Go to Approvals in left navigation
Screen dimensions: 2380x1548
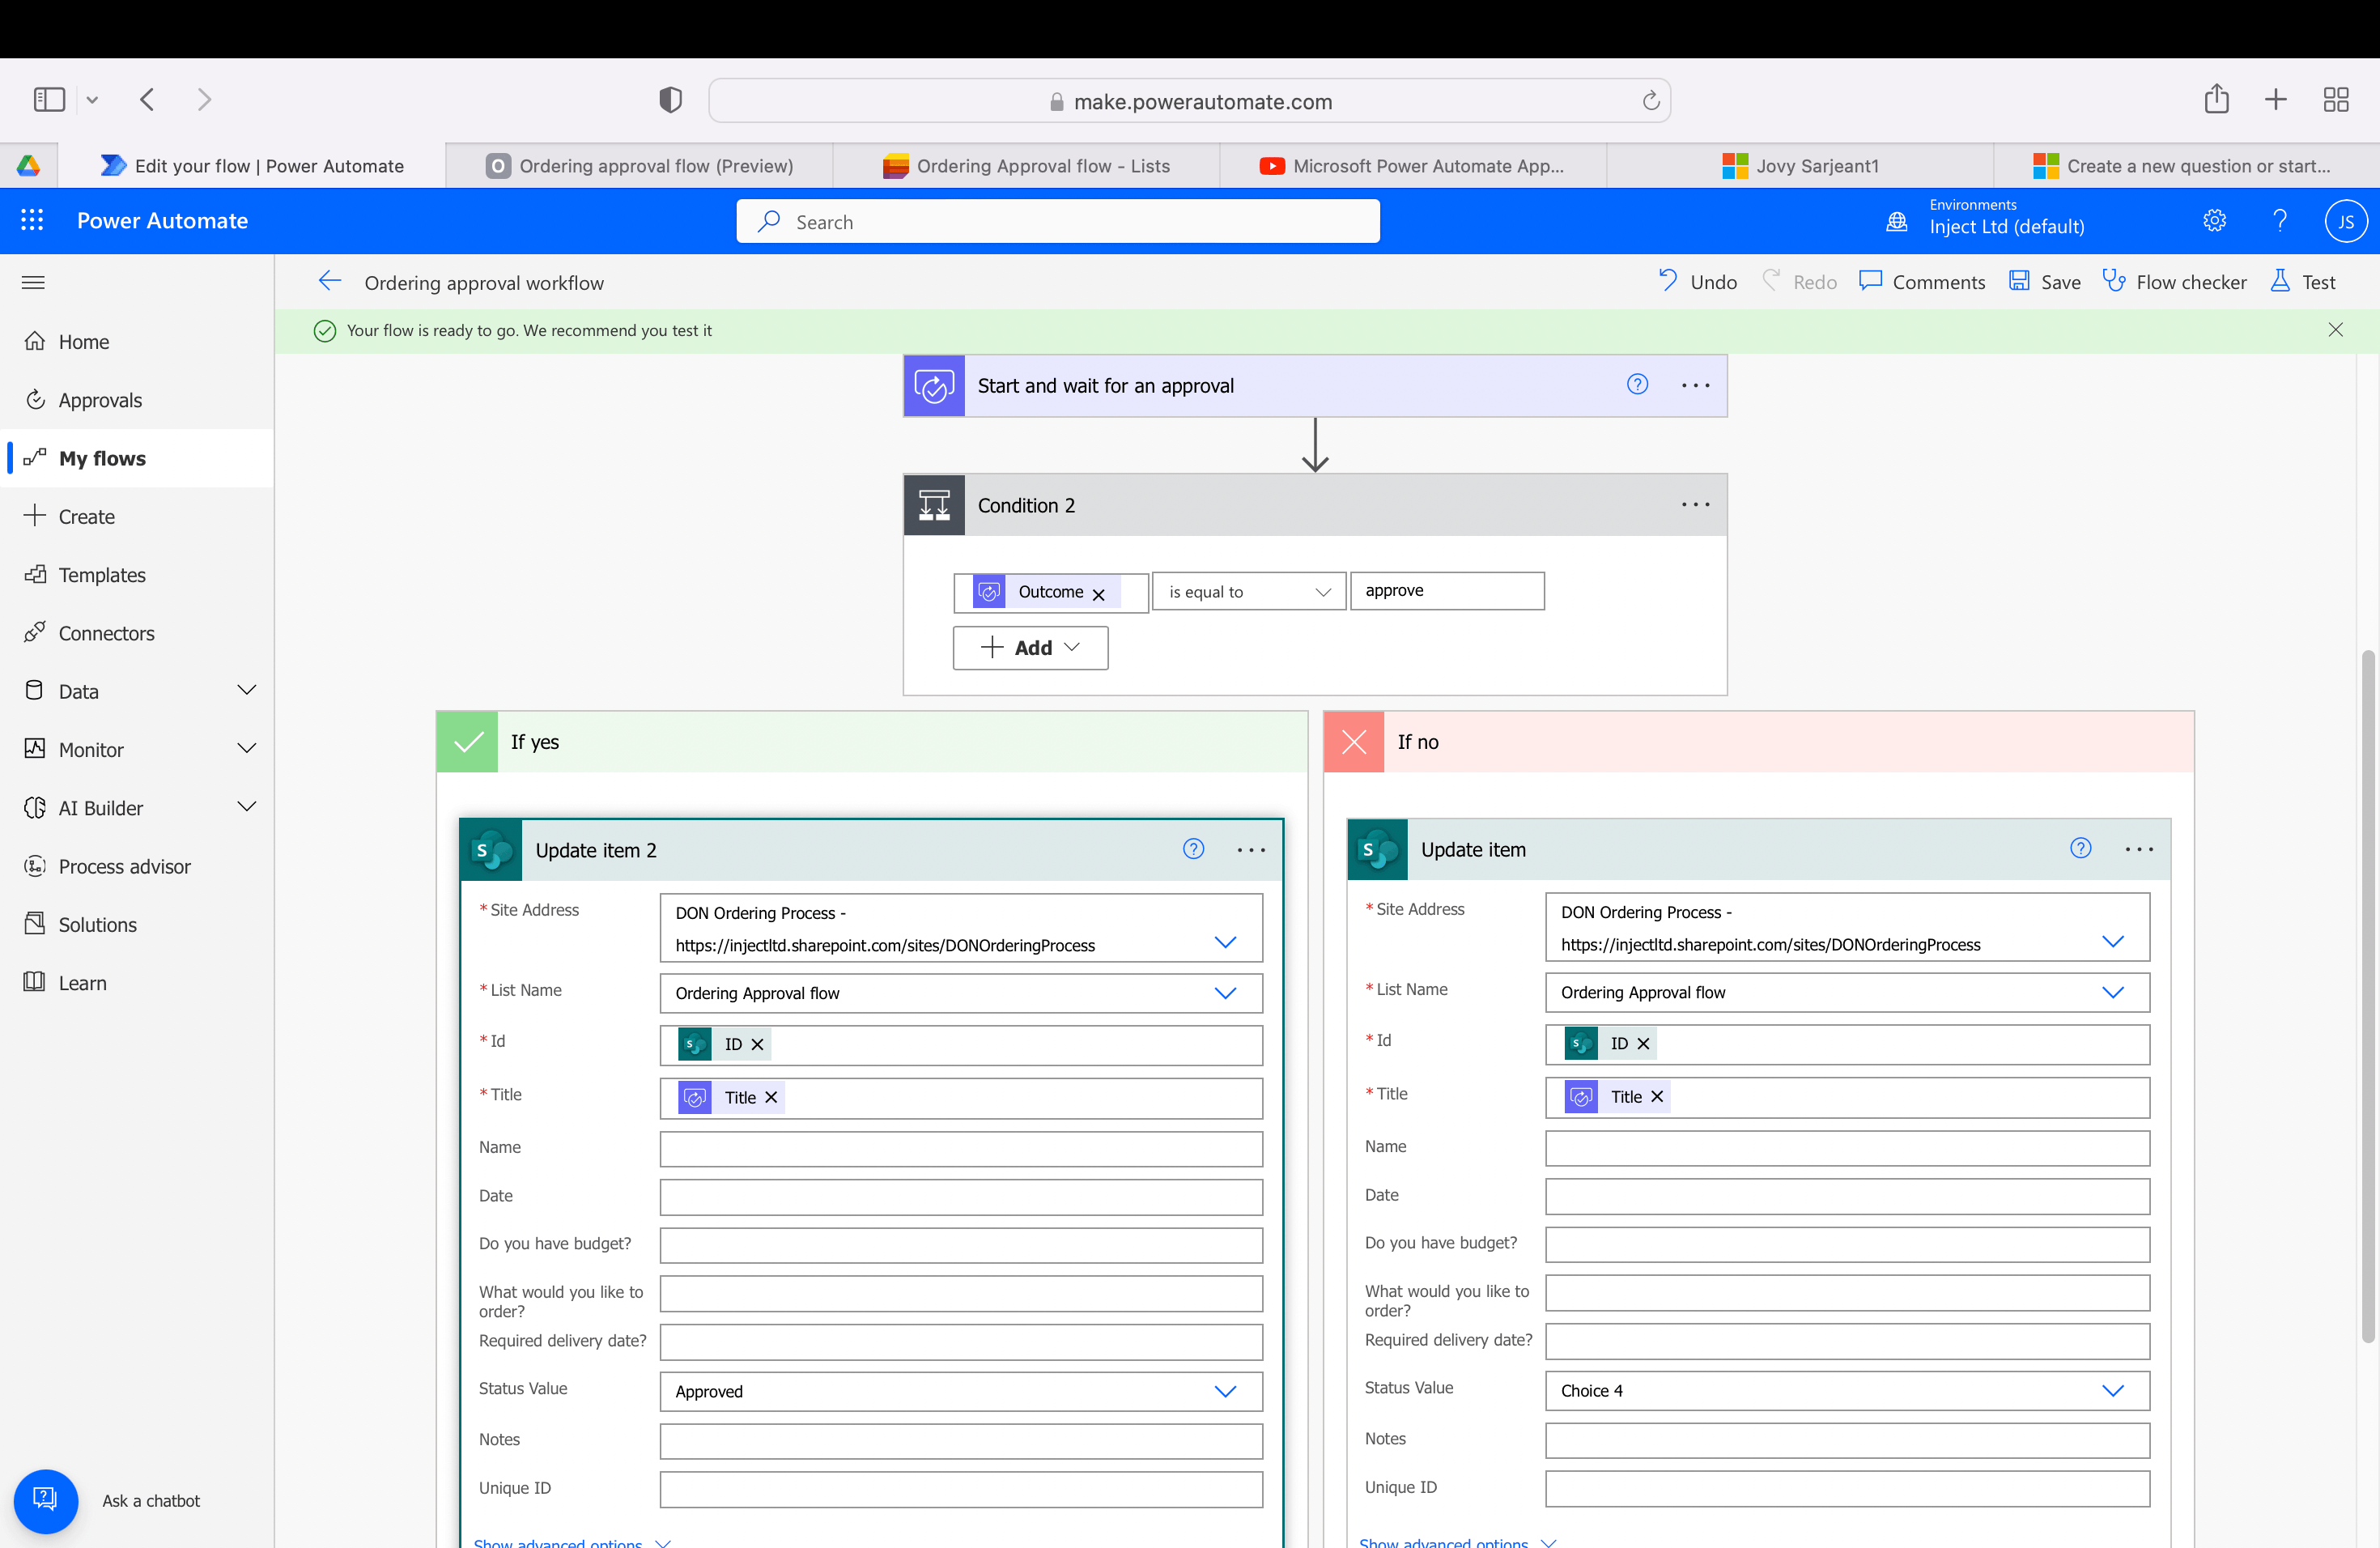click(x=100, y=400)
